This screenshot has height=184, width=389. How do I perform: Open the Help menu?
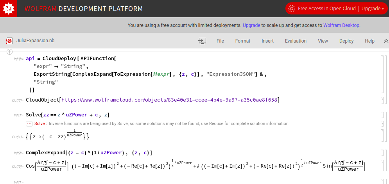coord(369,41)
